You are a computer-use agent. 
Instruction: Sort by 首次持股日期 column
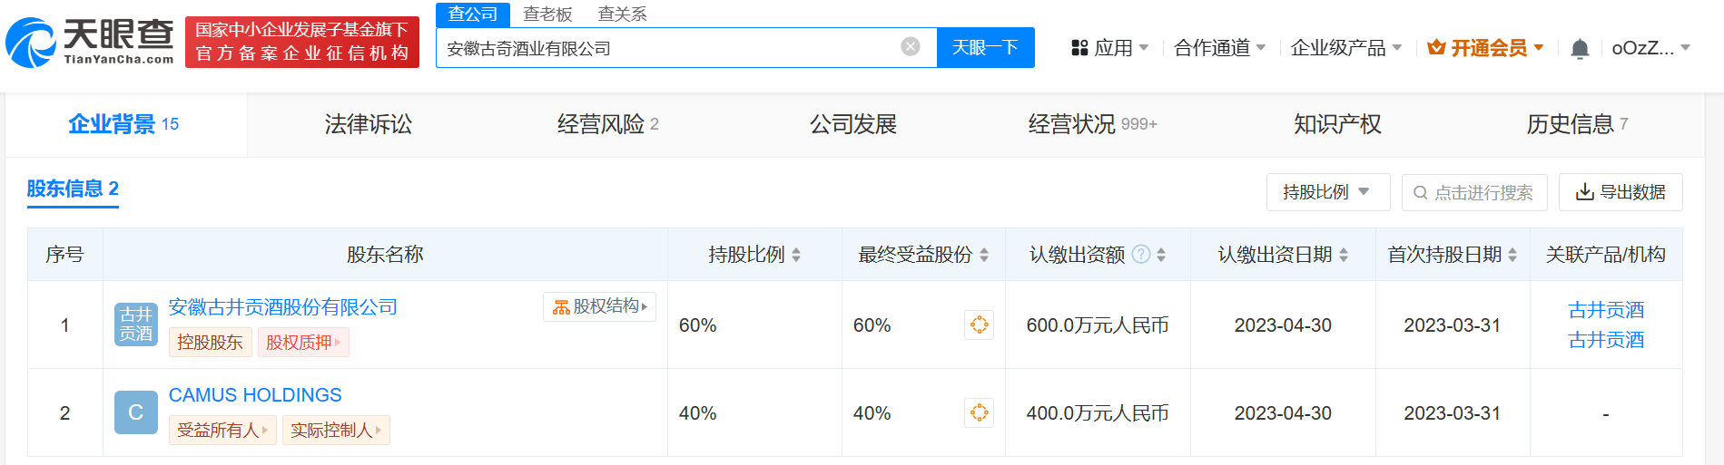pyautogui.click(x=1512, y=255)
